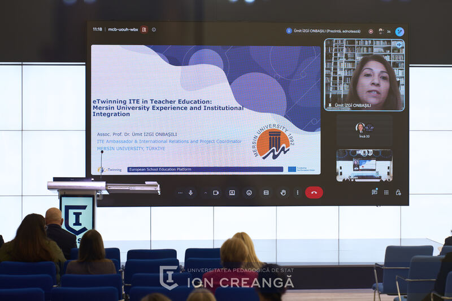
Task: Click the red end call button
Action: [x=314, y=193]
